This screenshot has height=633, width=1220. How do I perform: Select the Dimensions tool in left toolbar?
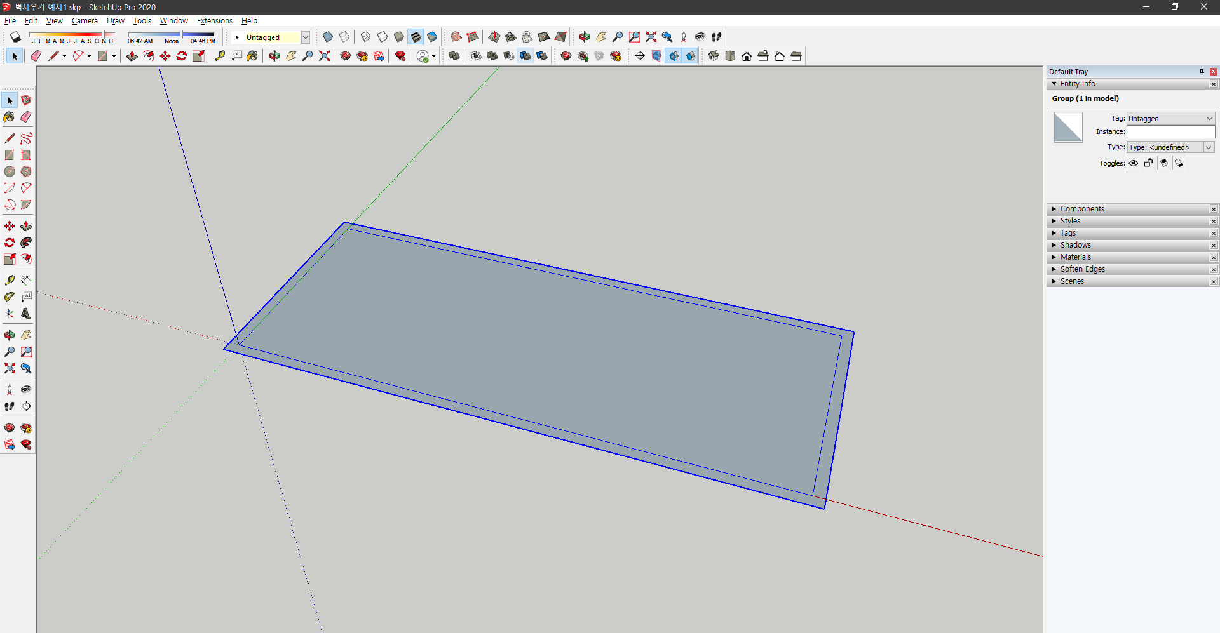point(26,280)
